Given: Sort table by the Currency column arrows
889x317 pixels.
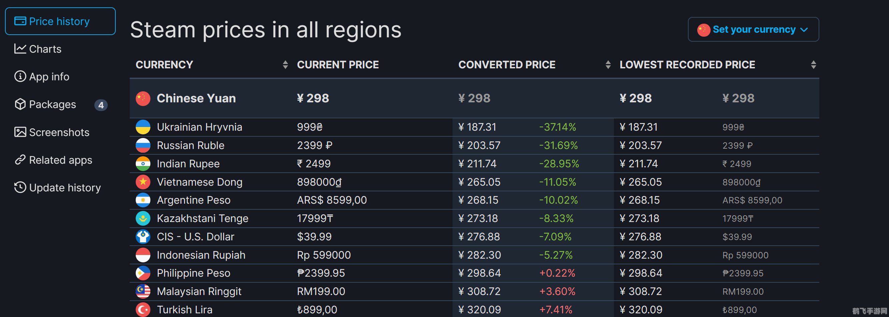Looking at the screenshot, I should (x=285, y=65).
